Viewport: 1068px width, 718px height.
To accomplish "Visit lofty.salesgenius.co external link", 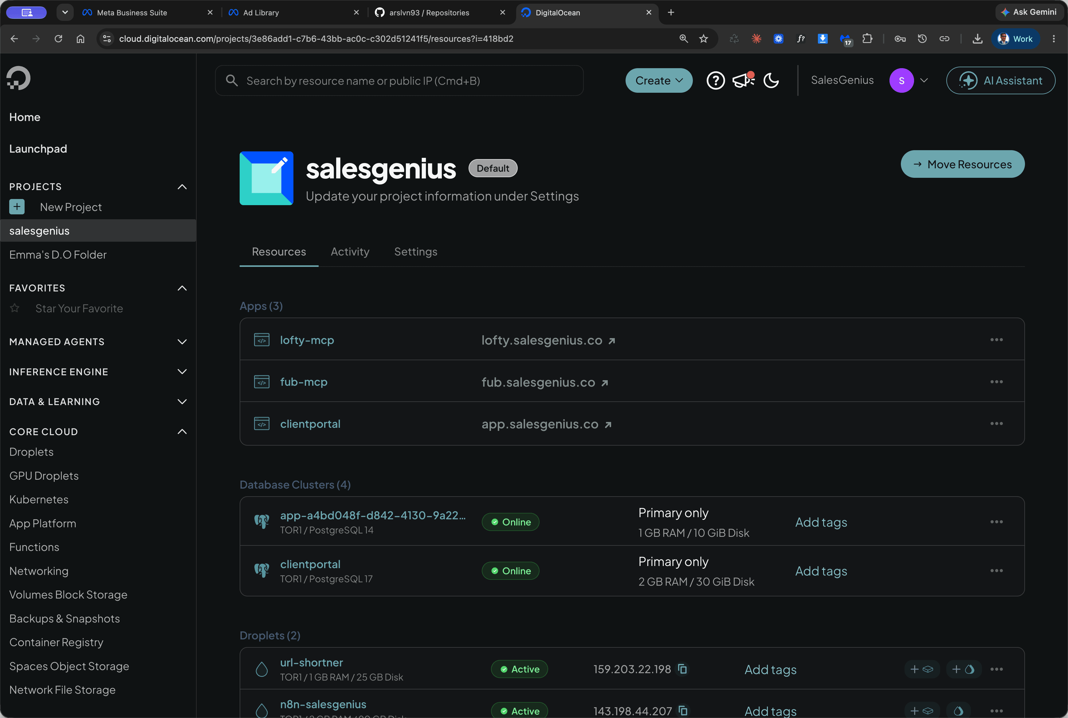I will (x=548, y=340).
